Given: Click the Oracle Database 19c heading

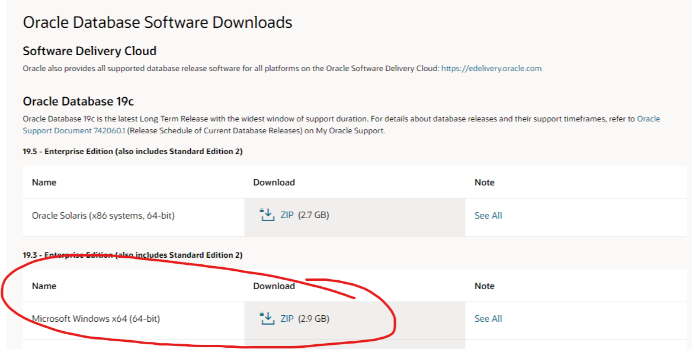Looking at the screenshot, I should coord(78,101).
